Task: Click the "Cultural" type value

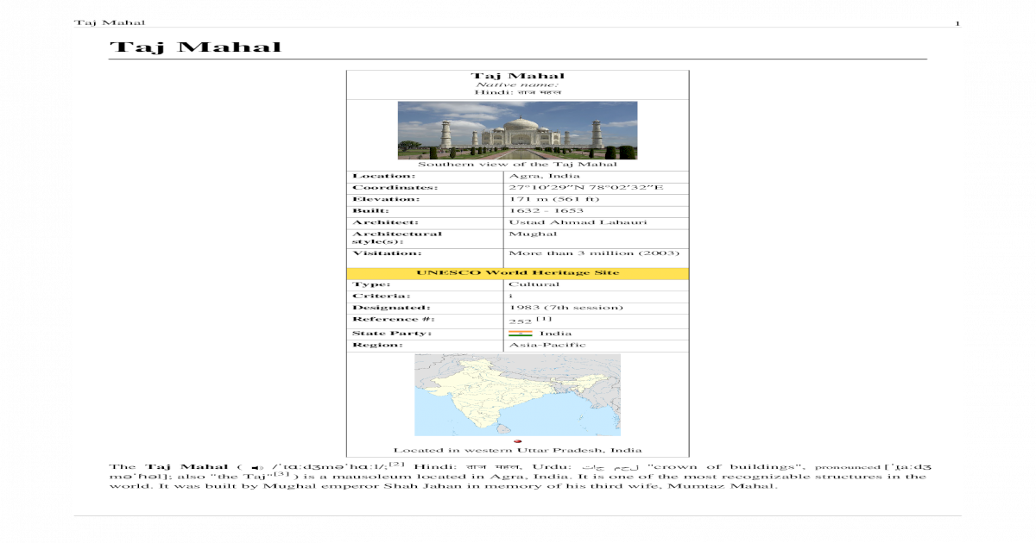Action: [534, 284]
